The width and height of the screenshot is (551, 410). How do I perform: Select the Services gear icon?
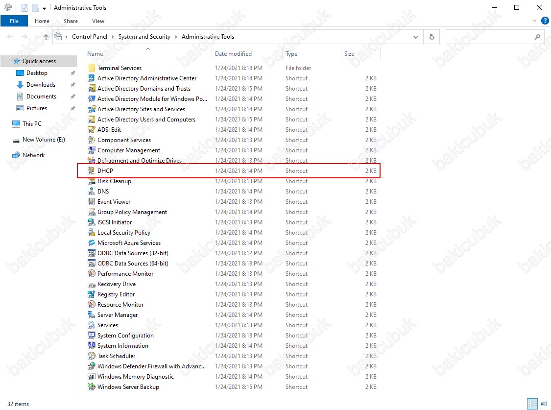pyautogui.click(x=92, y=325)
